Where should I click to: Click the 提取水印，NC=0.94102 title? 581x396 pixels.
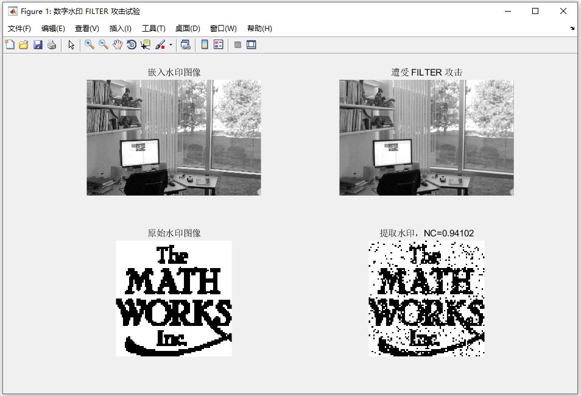[427, 233]
